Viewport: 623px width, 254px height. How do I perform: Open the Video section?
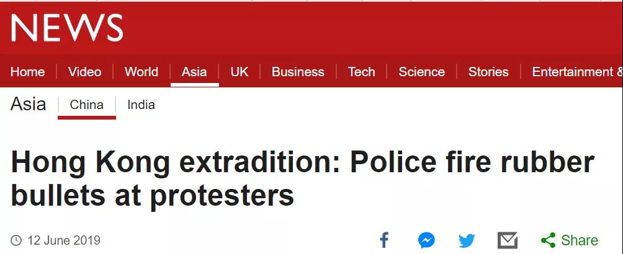point(84,72)
